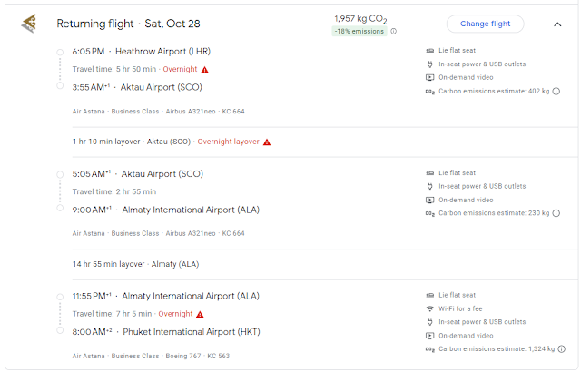Screen dimensions: 581x372
Task: Click the Wi-Fi for a fee icon
Action: tap(430, 308)
